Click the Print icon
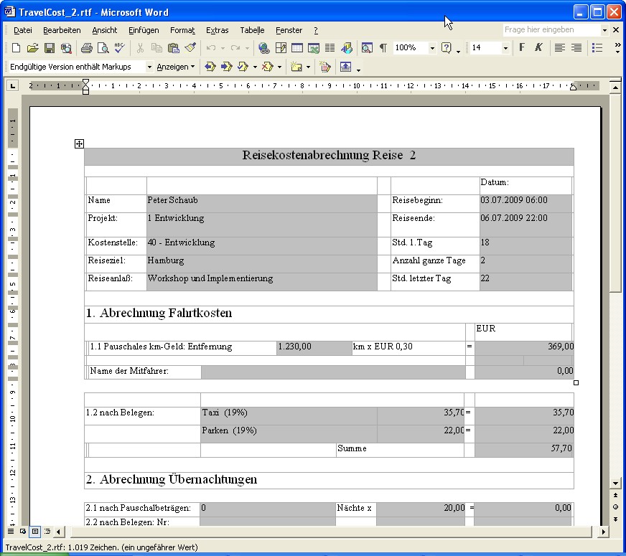 pos(86,48)
